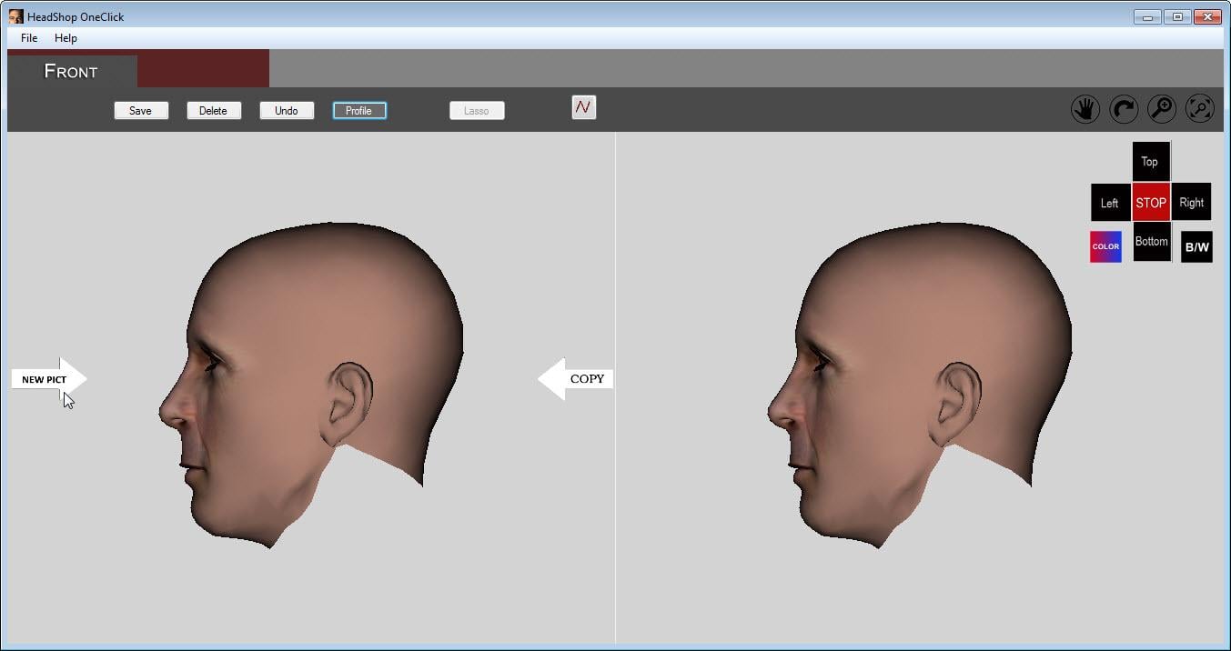Click the Delete button
The width and height of the screenshot is (1231, 651).
tap(214, 110)
